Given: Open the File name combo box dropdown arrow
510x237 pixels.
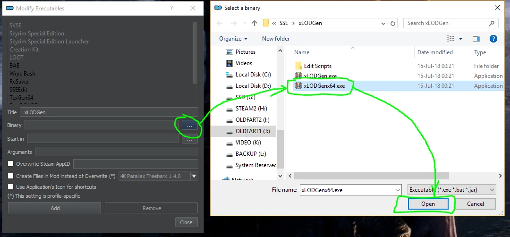Looking at the screenshot, I should pos(397,190).
